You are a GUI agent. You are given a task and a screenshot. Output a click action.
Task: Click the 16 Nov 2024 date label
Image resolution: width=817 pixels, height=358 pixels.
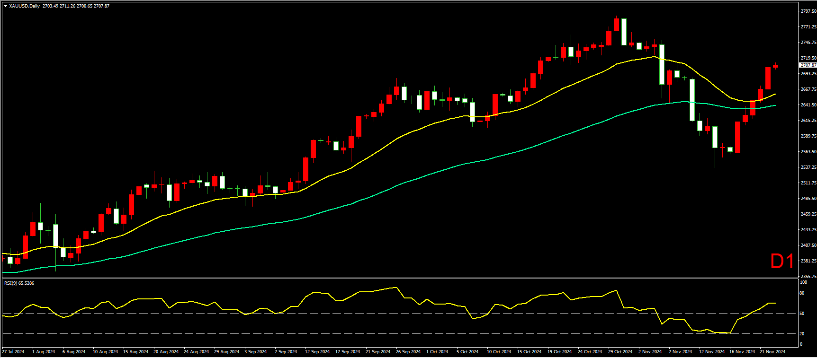[742, 351]
